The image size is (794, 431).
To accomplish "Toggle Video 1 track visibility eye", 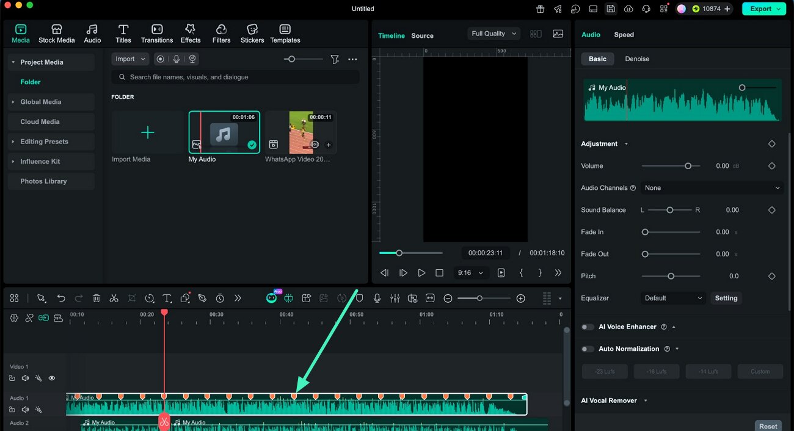I will point(52,378).
